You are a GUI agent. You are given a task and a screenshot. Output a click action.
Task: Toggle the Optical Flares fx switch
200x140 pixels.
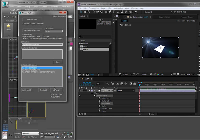(x=79, y=96)
